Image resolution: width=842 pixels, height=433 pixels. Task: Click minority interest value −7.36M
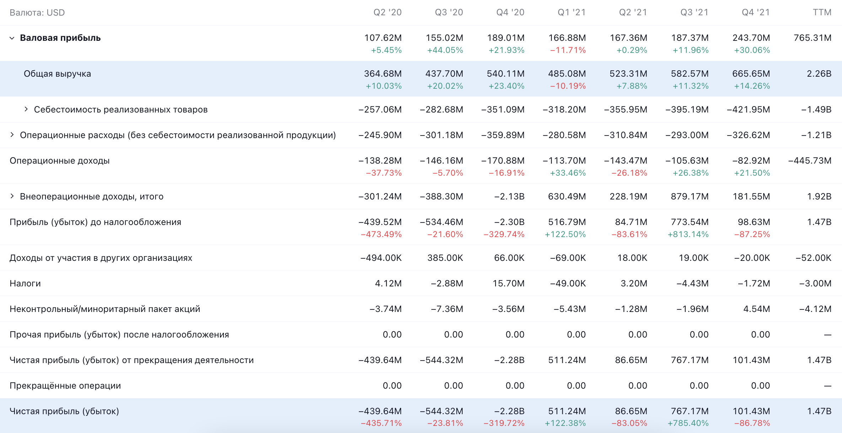(x=447, y=309)
